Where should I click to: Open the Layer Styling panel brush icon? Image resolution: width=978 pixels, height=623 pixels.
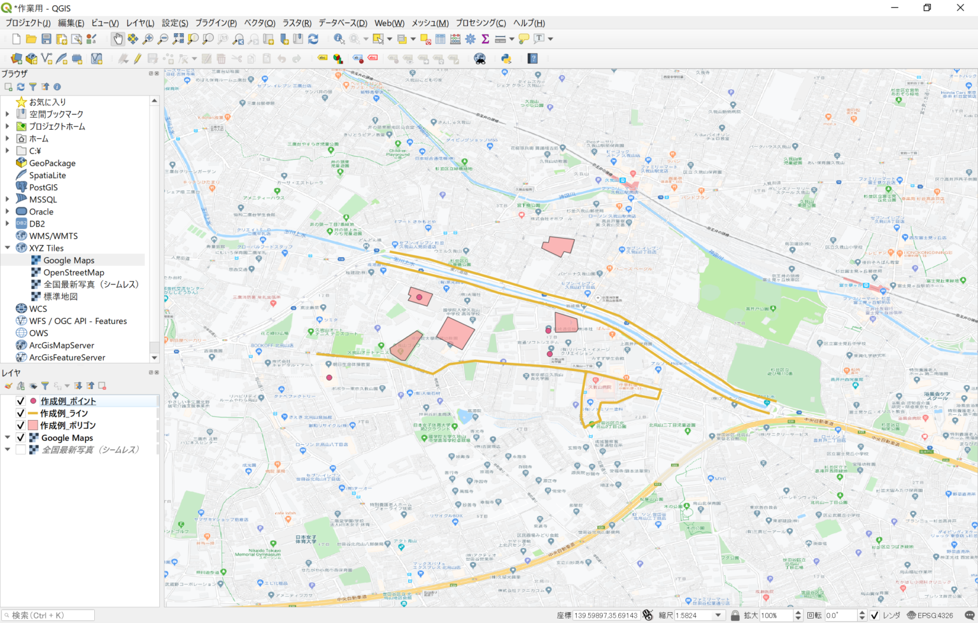[x=8, y=386]
